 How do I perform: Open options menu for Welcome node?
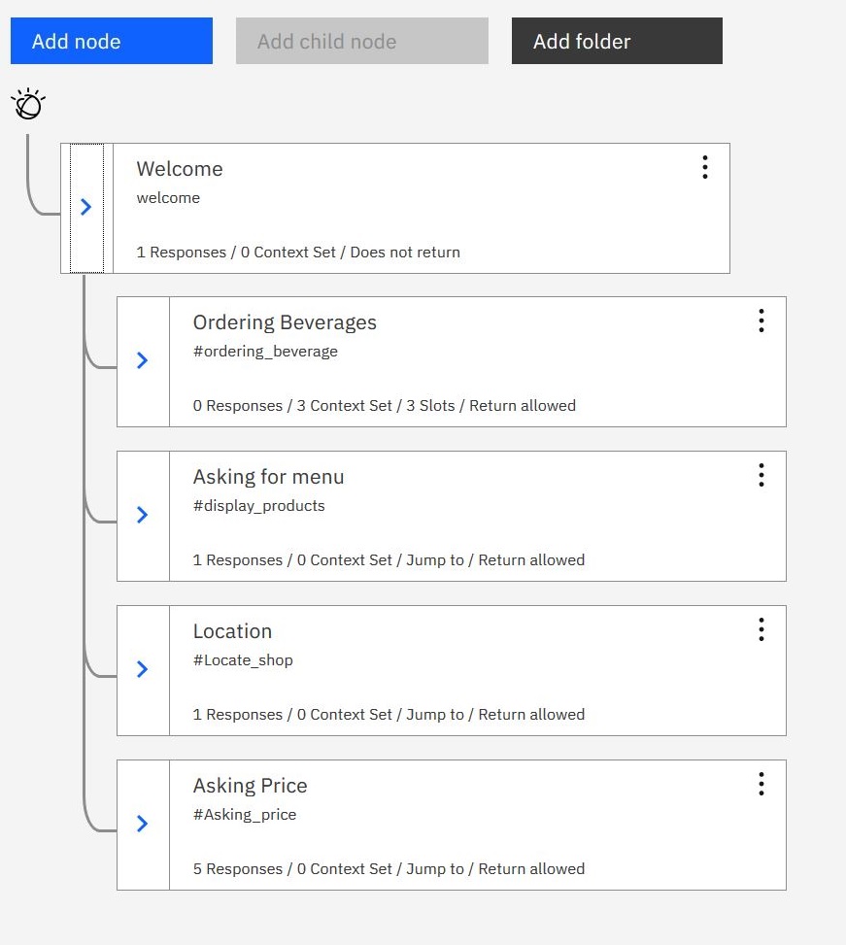[x=705, y=167]
